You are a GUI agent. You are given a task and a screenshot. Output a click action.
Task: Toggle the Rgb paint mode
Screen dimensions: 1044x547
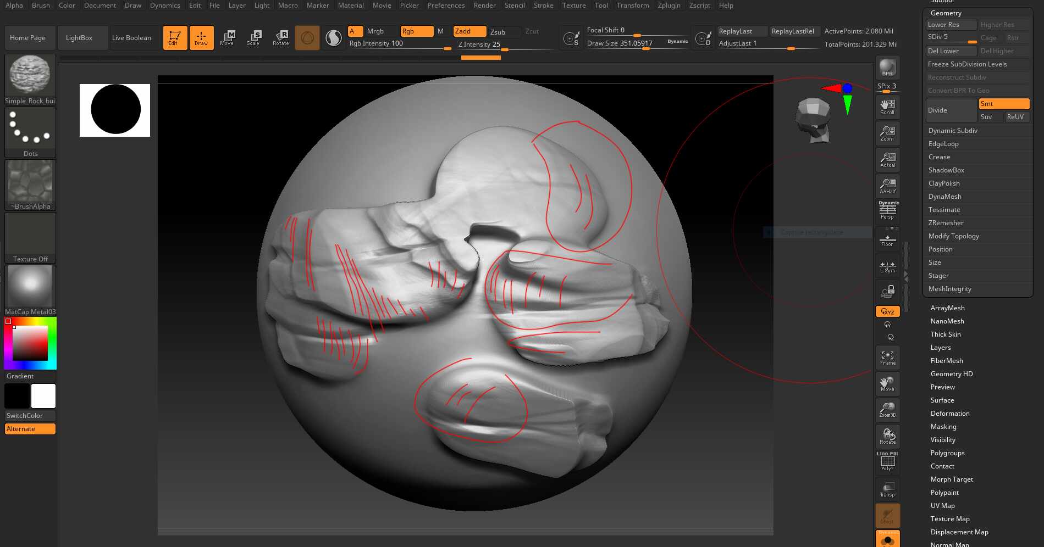click(416, 31)
